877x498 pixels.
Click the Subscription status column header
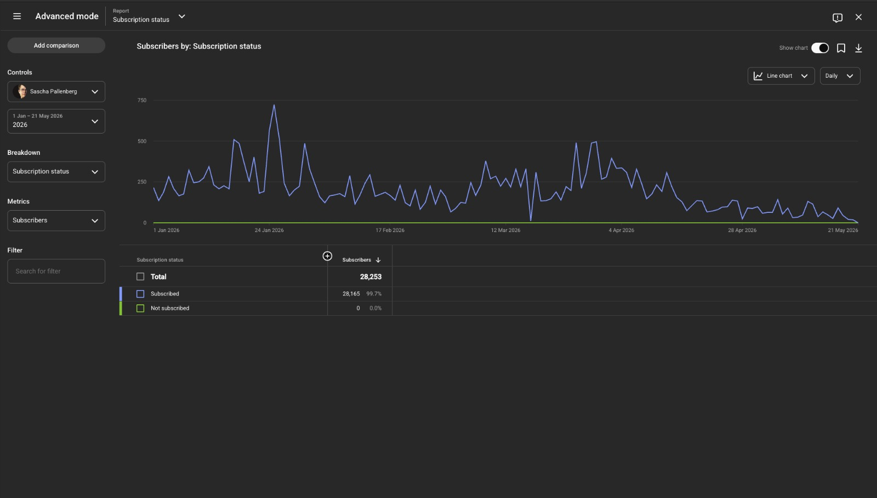click(x=160, y=260)
